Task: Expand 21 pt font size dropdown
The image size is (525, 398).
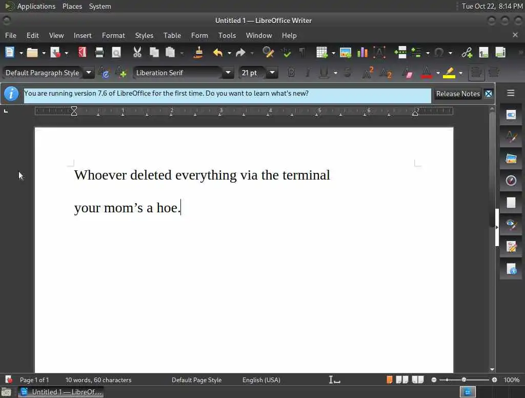Action: 272,73
